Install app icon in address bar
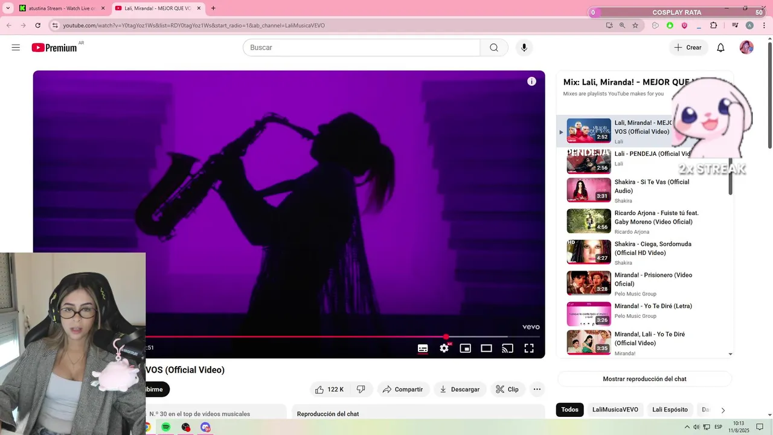 point(609,25)
